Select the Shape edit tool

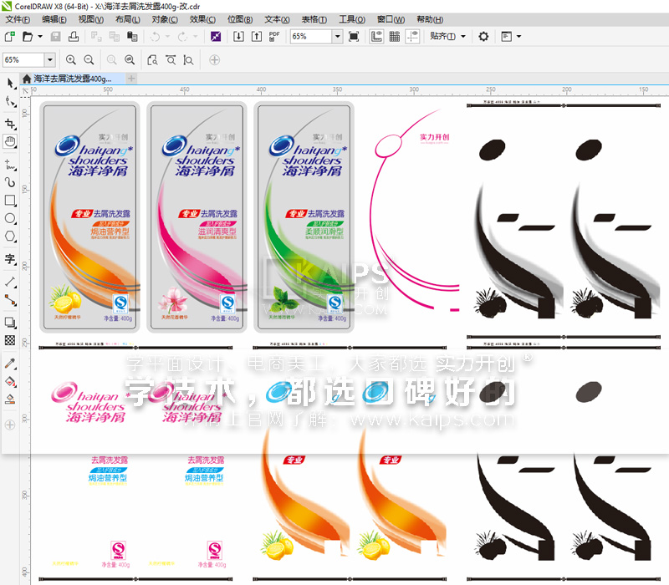coord(10,101)
